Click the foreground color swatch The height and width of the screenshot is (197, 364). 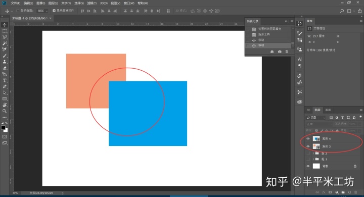point(3,128)
